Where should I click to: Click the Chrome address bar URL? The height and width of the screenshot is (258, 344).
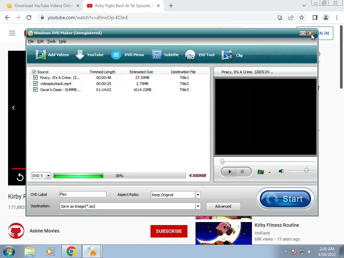88,17
